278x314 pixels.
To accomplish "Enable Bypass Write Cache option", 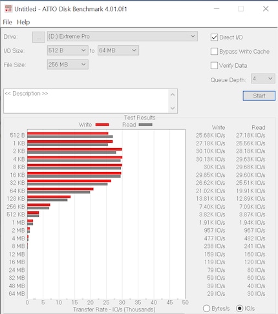I will coord(214,52).
